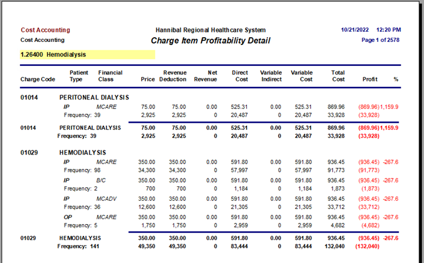
Task: Click the red Cost Accounting heading
Action: click(46, 30)
